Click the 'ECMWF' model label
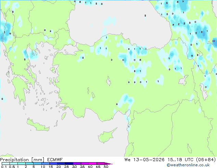The height and width of the screenshot is (168, 217). pyautogui.click(x=55, y=160)
